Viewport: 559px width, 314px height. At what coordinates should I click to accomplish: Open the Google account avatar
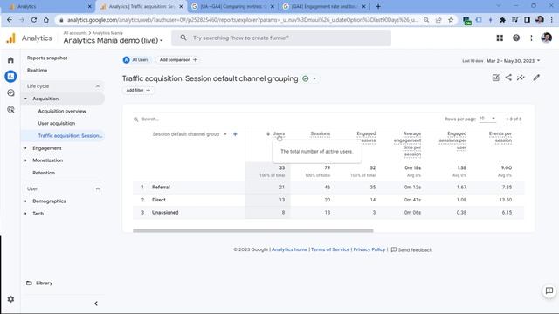point(546,38)
